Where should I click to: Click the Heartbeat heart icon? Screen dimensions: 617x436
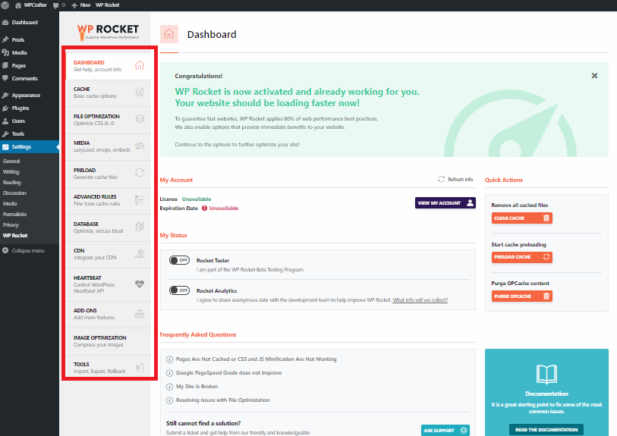[x=140, y=284]
